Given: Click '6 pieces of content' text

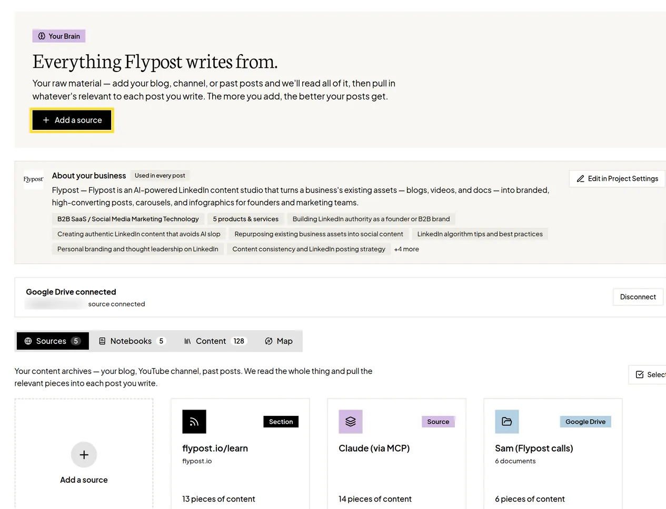Looking at the screenshot, I should pos(530,499).
